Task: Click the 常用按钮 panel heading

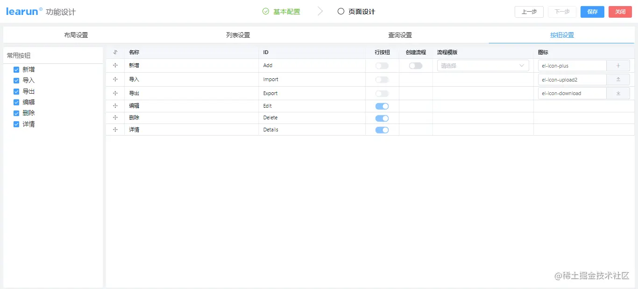Action: pos(19,55)
